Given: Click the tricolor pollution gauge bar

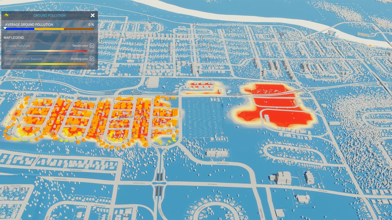Looking at the screenshot, I should tap(49, 29).
